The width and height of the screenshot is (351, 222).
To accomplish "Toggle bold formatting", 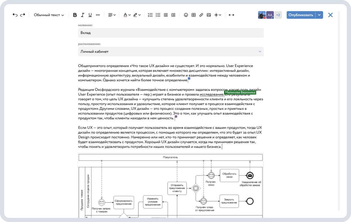I will tap(75, 15).
